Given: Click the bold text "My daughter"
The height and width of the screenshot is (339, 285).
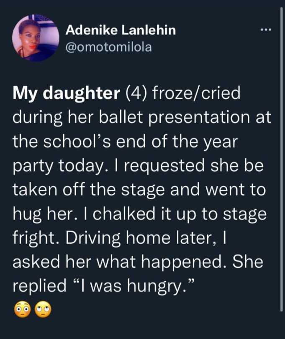Looking at the screenshot, I should click(x=66, y=94).
